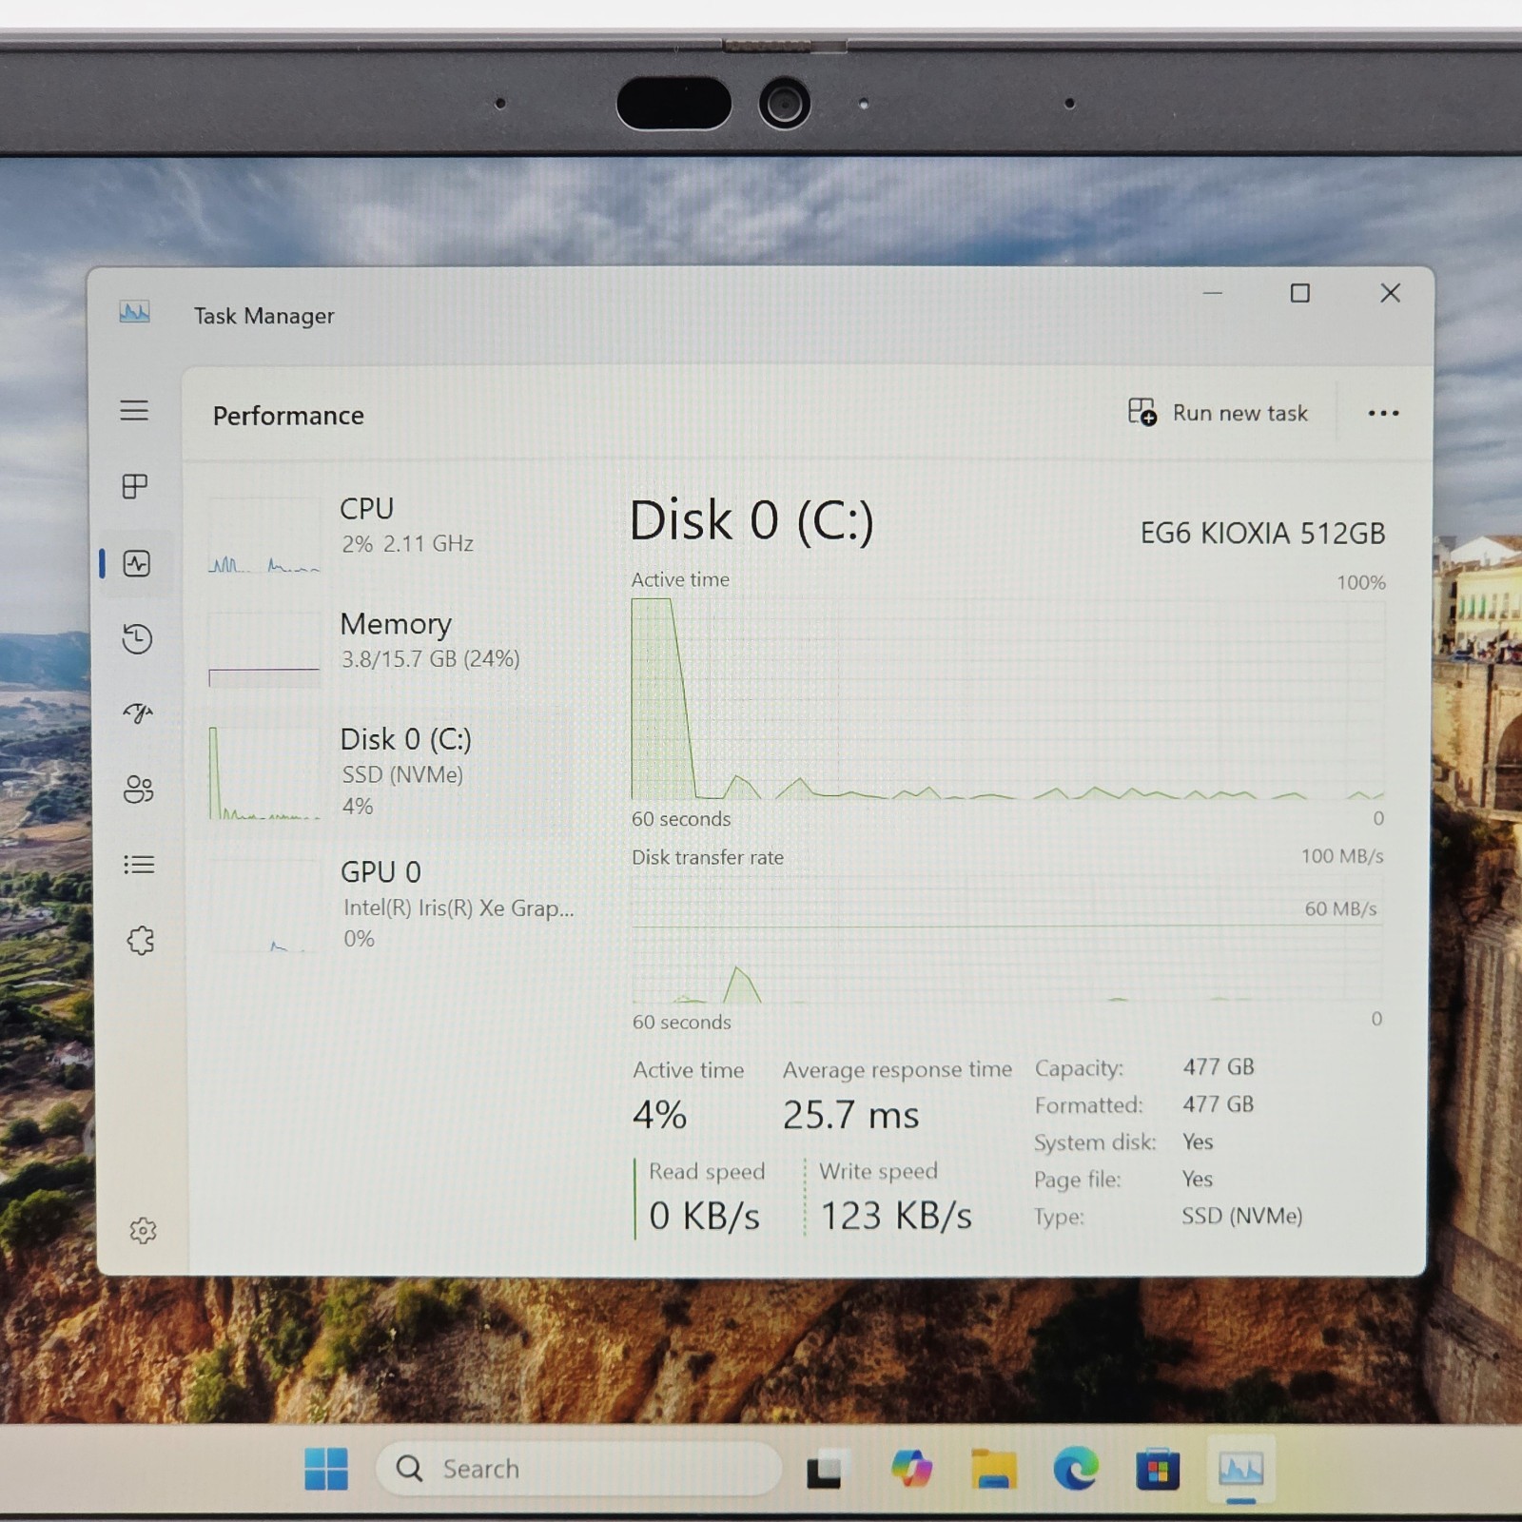Screen dimensions: 1522x1522
Task: Click the Task Manager title bar icon
Action: pos(134,313)
